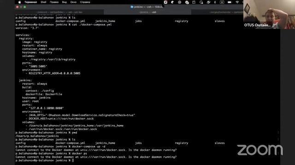The height and width of the screenshot is (165, 295).
Task: Click the "5005:5005" ports entry
Action: (38, 66)
